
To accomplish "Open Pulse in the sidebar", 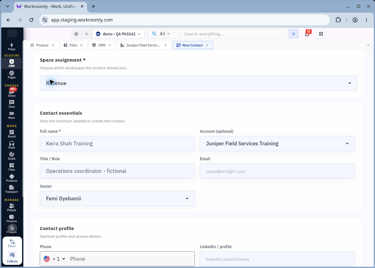I will [11, 46].
